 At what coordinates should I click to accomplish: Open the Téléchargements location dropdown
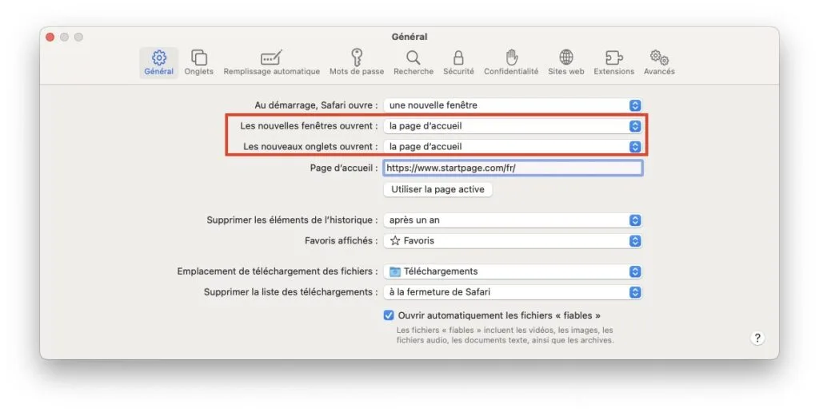coord(513,271)
